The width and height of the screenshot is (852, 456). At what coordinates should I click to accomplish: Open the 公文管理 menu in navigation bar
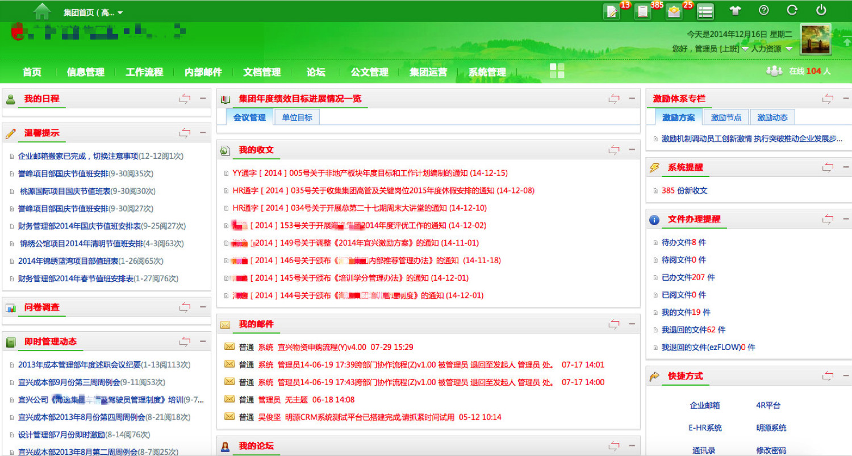tap(369, 72)
